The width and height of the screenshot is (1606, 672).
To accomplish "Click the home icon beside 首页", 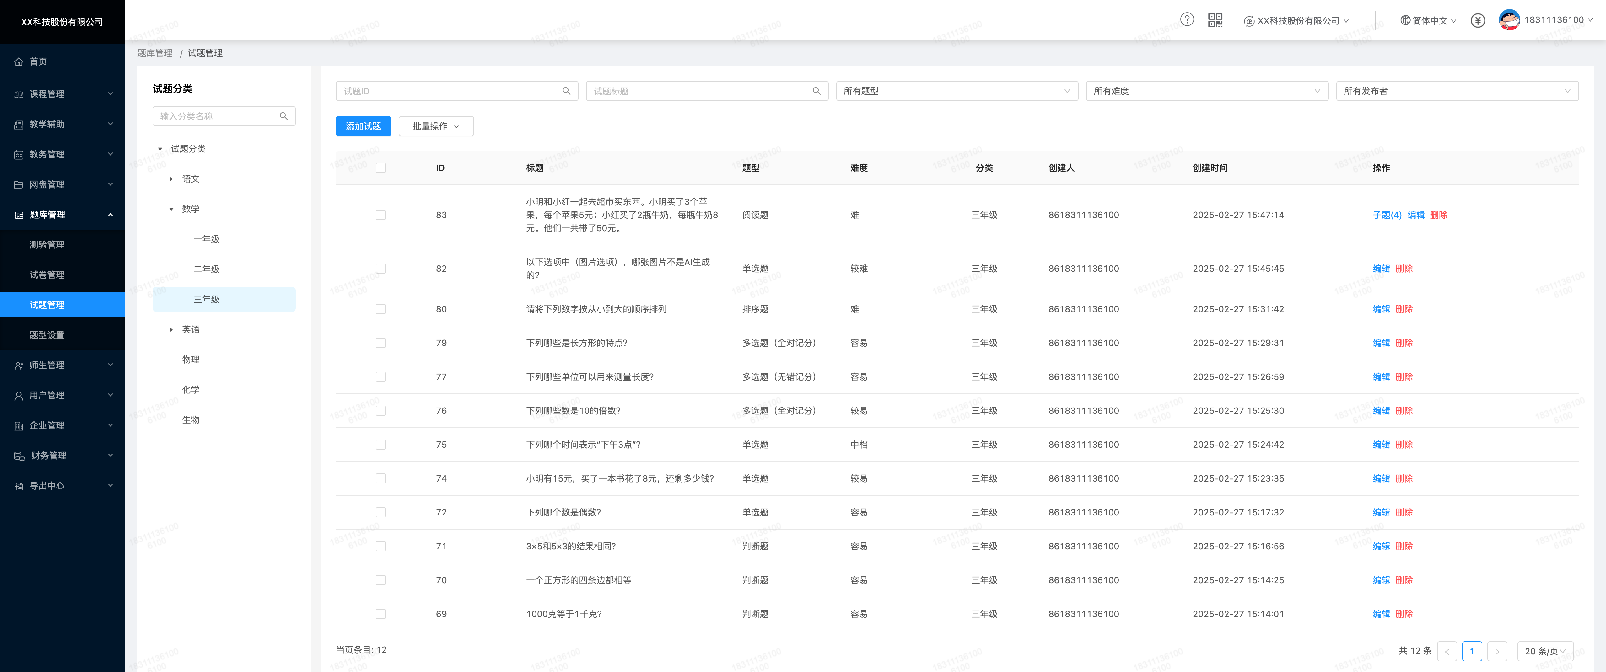I will click(x=19, y=62).
